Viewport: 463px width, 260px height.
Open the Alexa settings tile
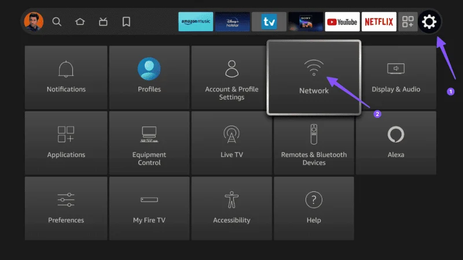tap(396, 143)
